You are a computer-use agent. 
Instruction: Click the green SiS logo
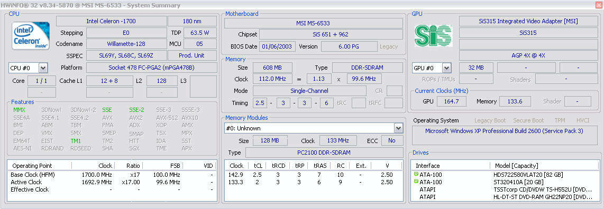click(x=433, y=35)
